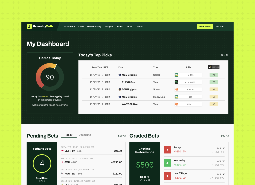The width and height of the screenshot is (255, 185).
Task: Click green up arrow icon for Yesterday
Action: (x=167, y=163)
